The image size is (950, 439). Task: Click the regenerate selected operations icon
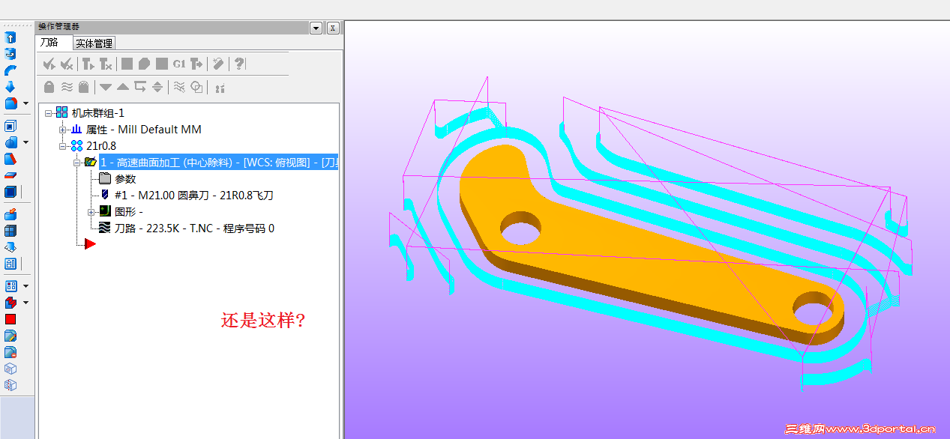pos(88,64)
